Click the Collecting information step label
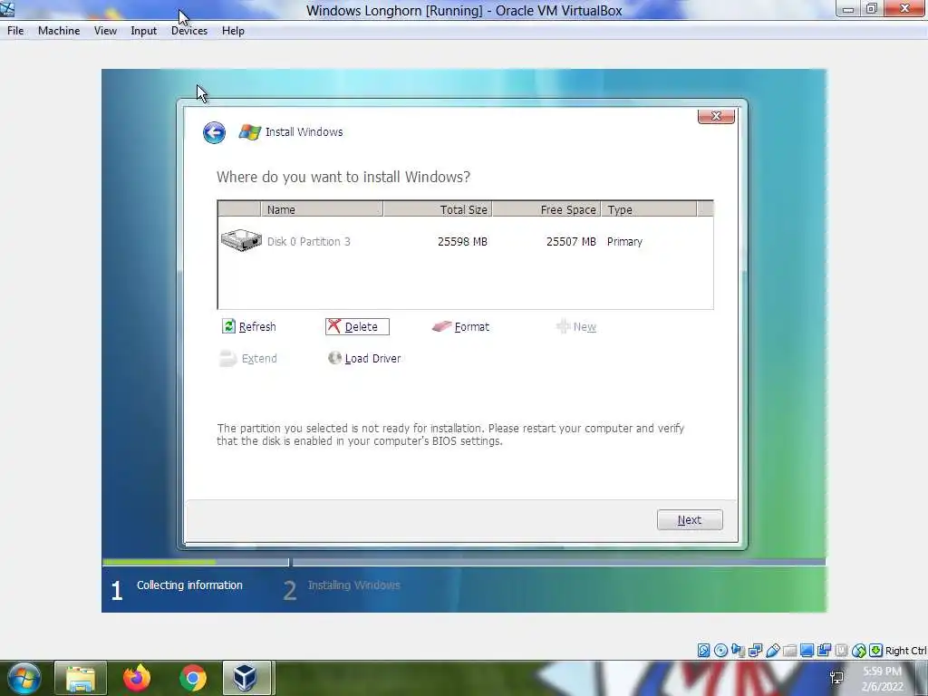The width and height of the screenshot is (928, 696). pyautogui.click(x=189, y=585)
